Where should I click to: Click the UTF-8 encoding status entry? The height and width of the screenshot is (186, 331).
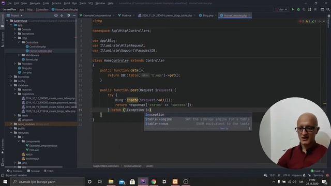pos(286,175)
